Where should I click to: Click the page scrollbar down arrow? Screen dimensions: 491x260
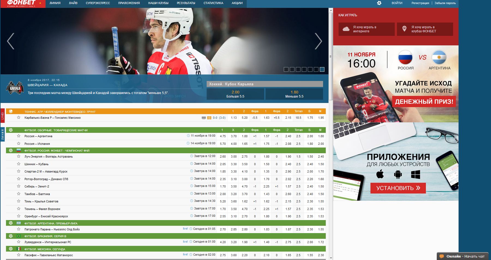331,258
